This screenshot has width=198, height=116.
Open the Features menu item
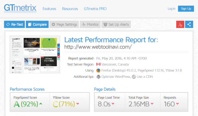tap(49, 9)
